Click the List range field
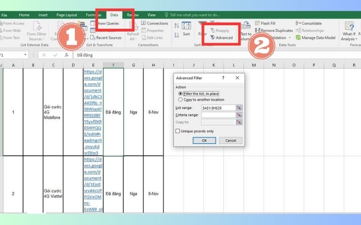Image resolution: width=361 pixels, height=225 pixels. click(x=218, y=108)
